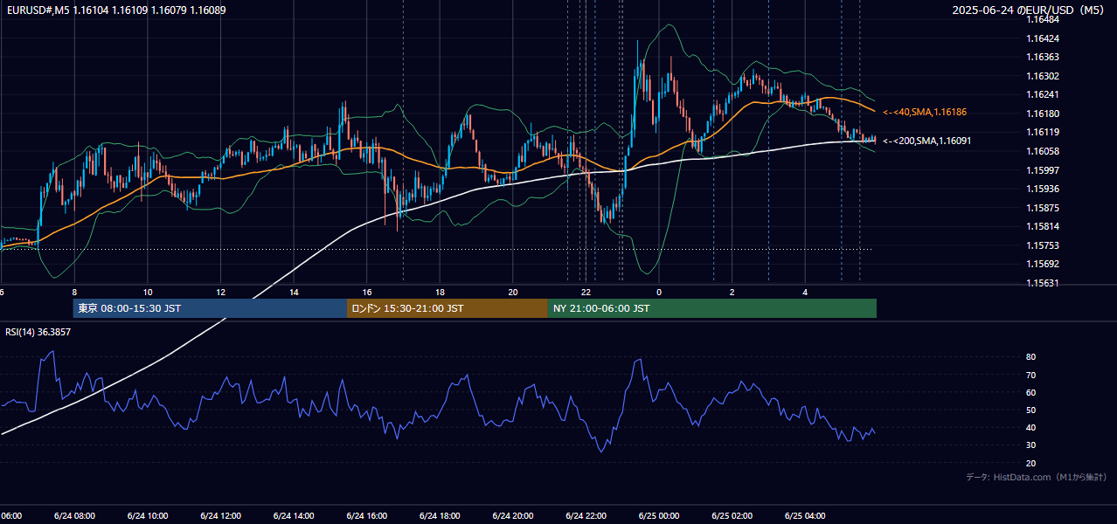Click the 6/25 04:00 date label
1117x524 pixels.
(805, 515)
